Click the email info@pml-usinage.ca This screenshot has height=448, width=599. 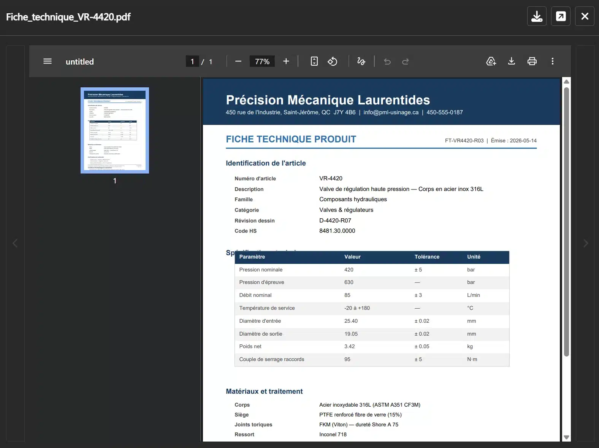[391, 112]
